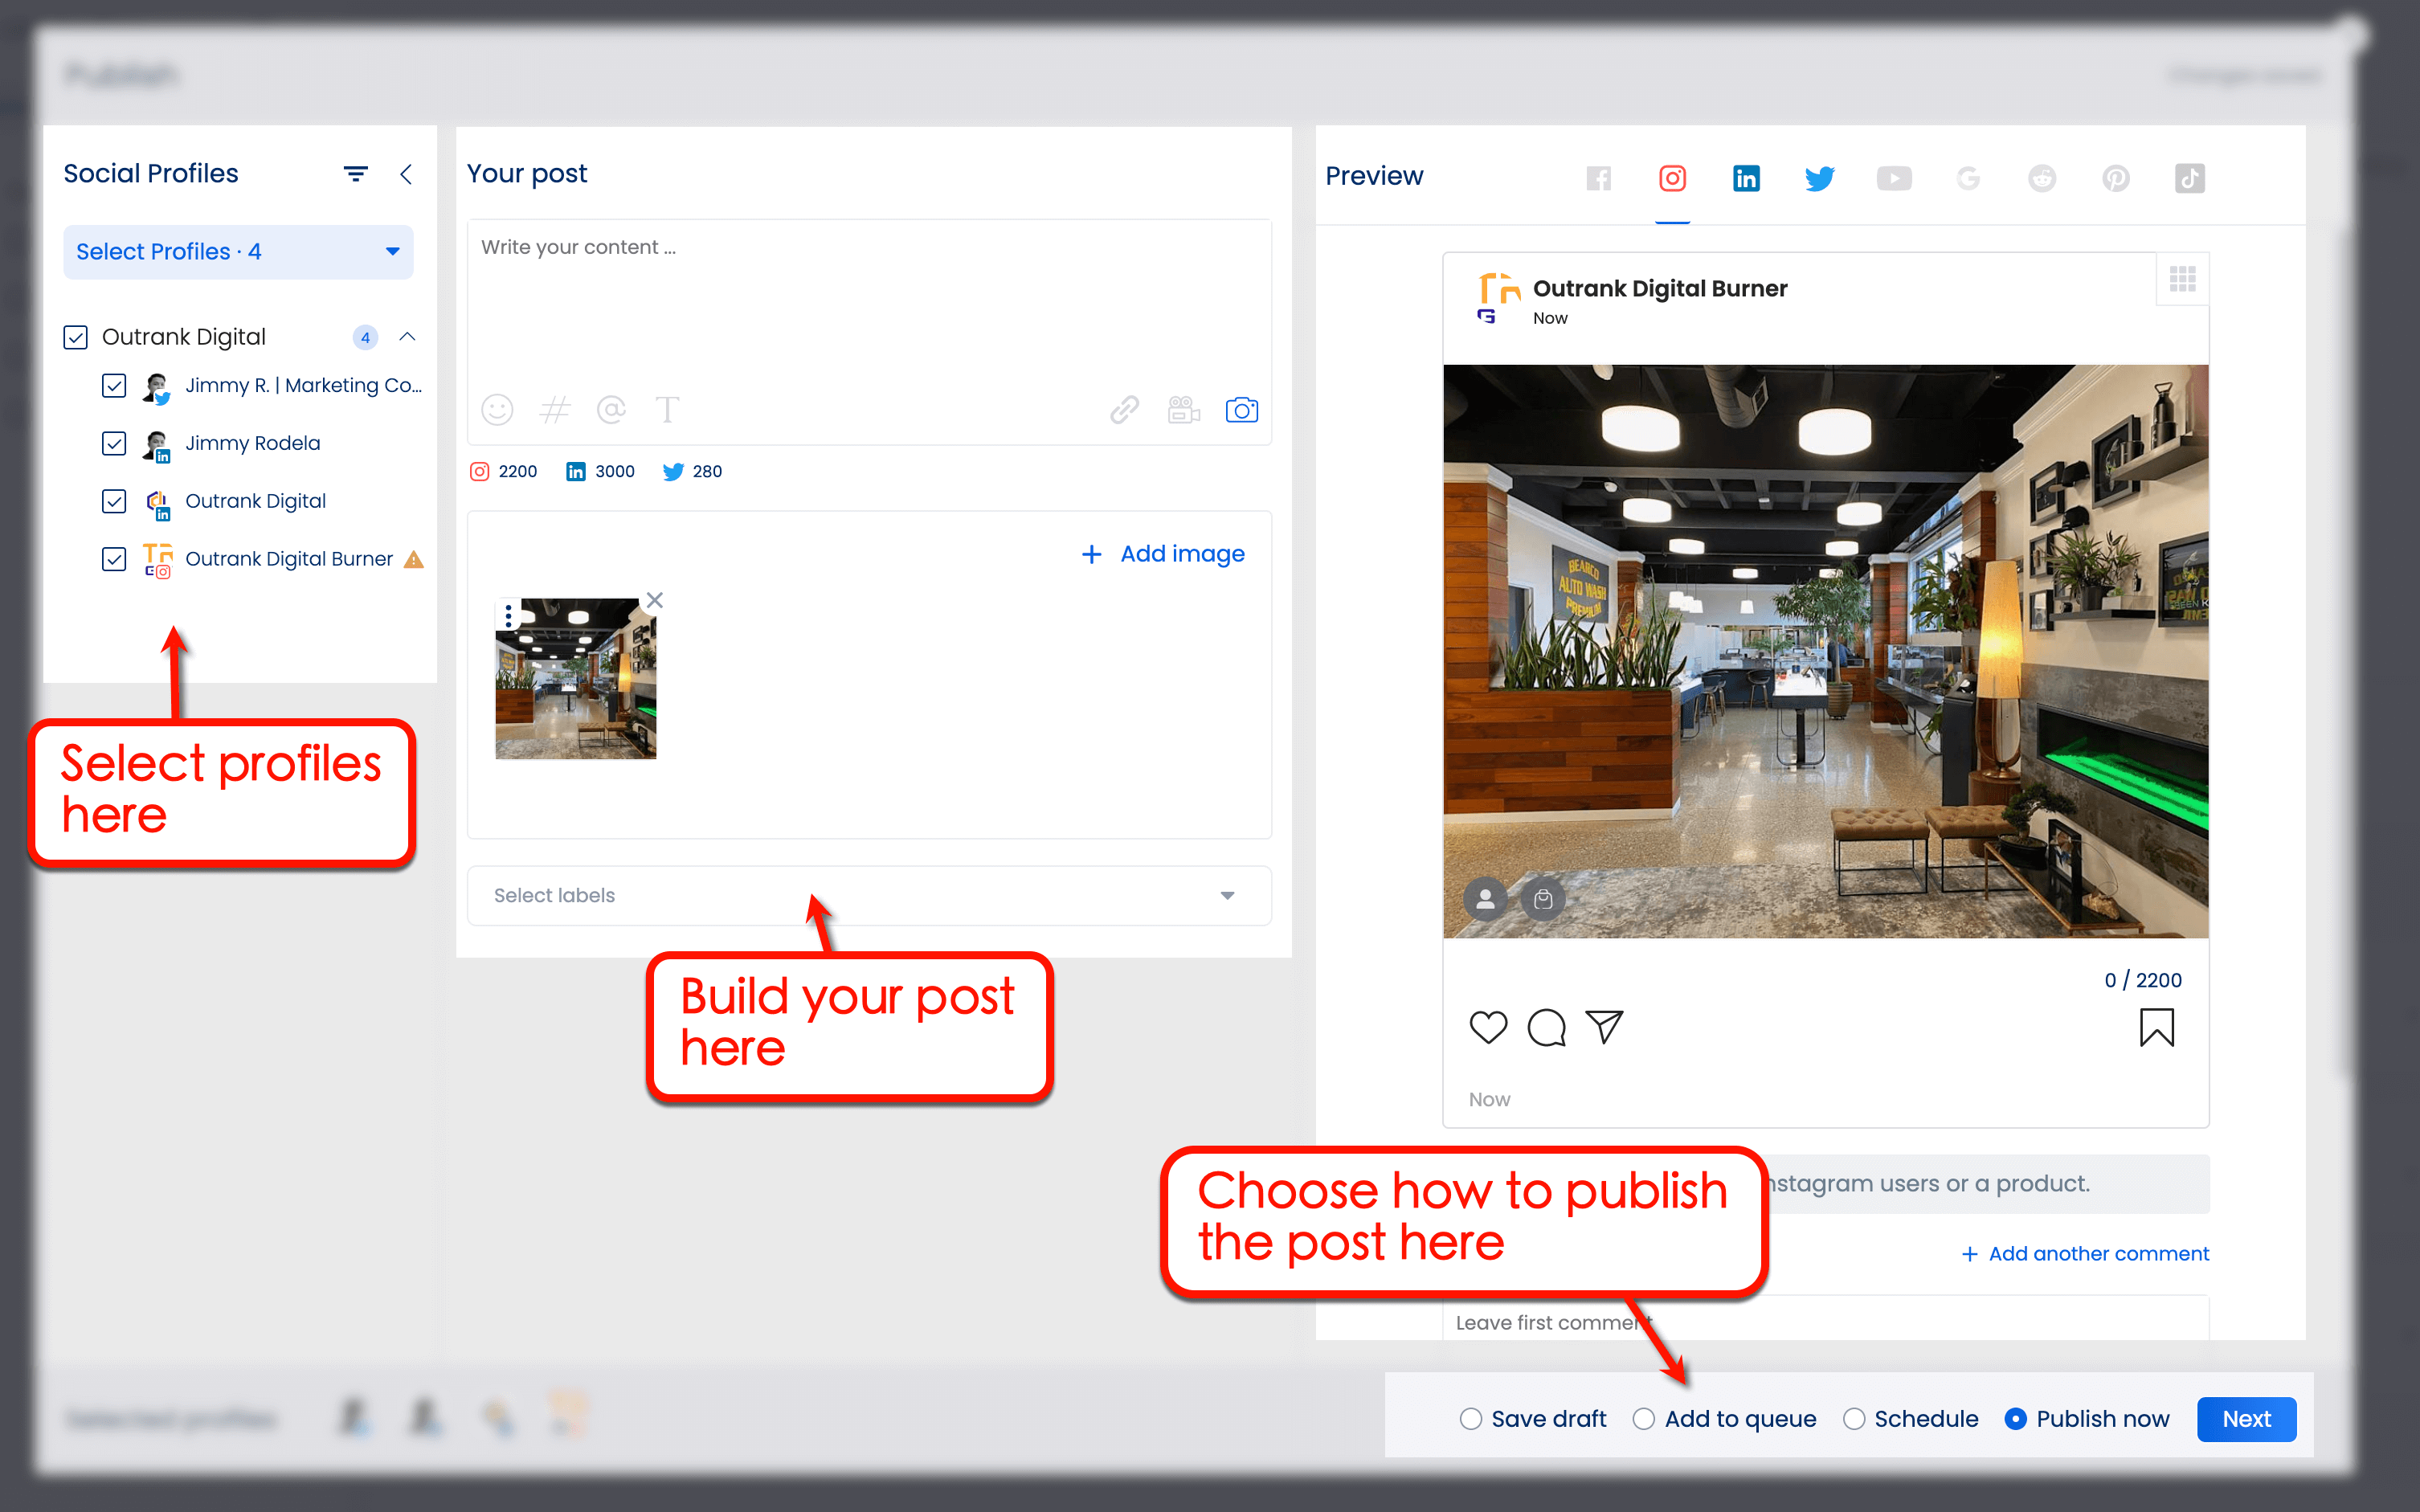The width and height of the screenshot is (2420, 1512).
Task: Attach a link using the link icon
Action: click(x=1123, y=409)
